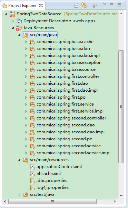The image size is (128, 208).
Task: Click com.micai.spring.first.dao.impl package icon
Action: tap(32, 91)
